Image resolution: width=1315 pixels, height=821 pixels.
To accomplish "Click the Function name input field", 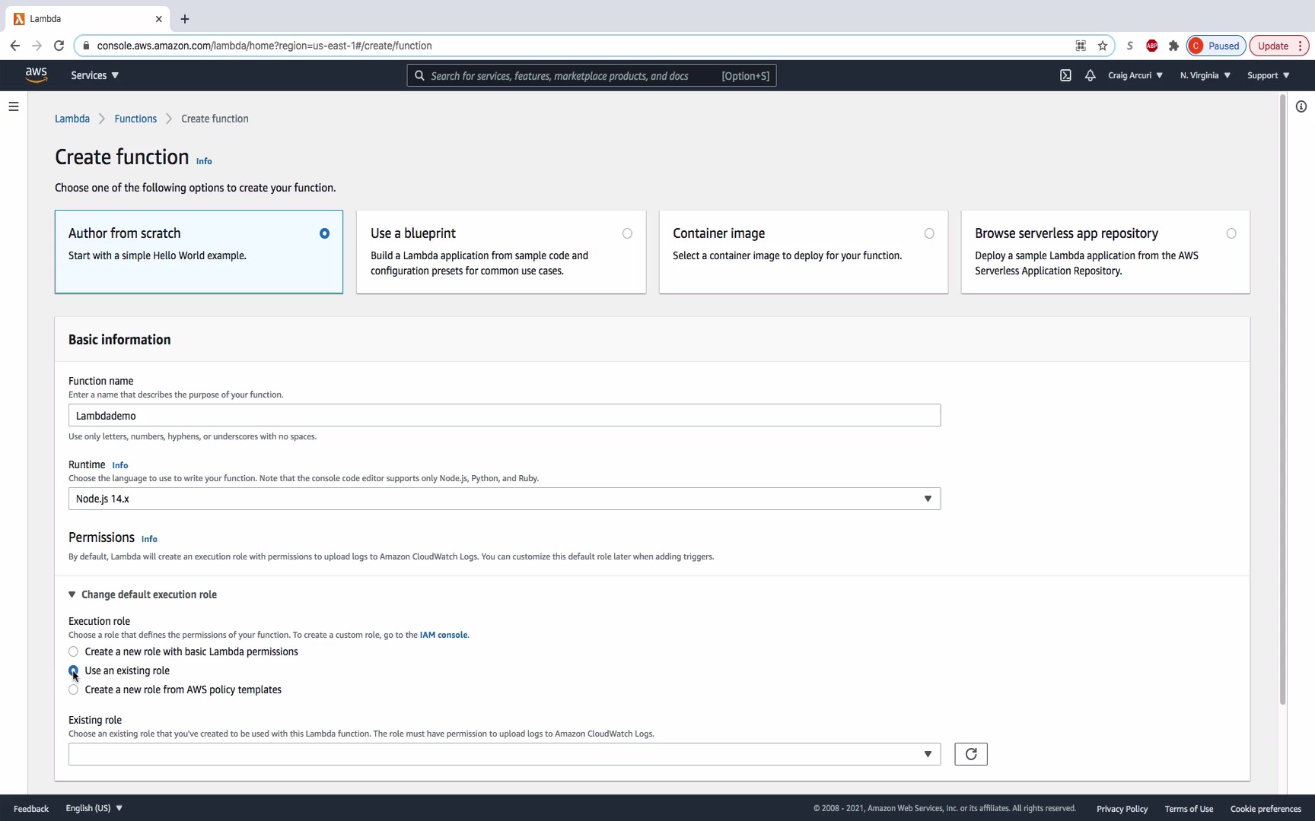I will pos(505,415).
